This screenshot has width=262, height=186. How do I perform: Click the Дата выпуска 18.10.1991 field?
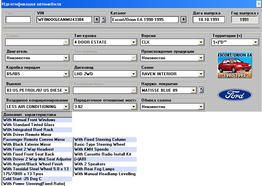pyautogui.click(x=209, y=20)
